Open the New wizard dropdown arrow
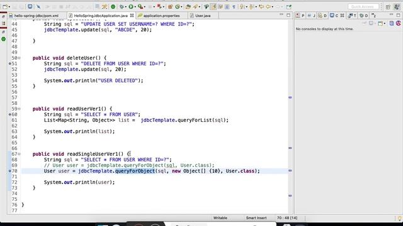 pyautogui.click(x=9, y=7)
